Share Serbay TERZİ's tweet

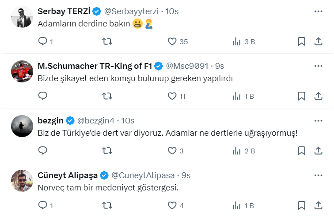click(318, 41)
